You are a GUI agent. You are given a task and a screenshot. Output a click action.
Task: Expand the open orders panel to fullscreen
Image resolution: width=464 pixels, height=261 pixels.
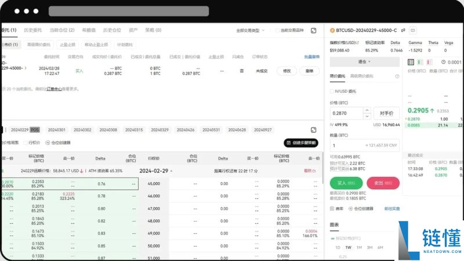point(313,31)
